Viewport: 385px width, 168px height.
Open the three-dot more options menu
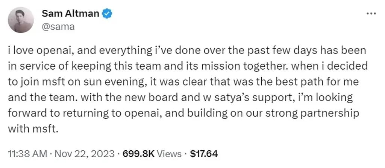(371, 13)
